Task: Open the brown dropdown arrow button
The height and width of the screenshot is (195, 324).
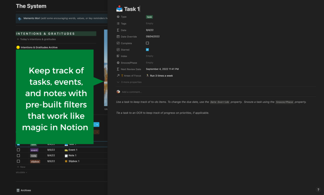Action: (x=97, y=132)
